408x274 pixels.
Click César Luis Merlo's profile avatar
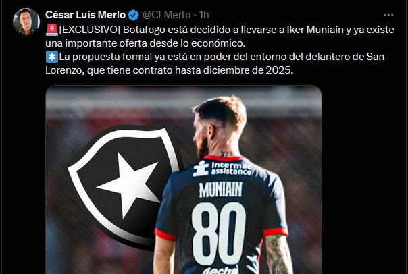pyautogui.click(x=26, y=22)
